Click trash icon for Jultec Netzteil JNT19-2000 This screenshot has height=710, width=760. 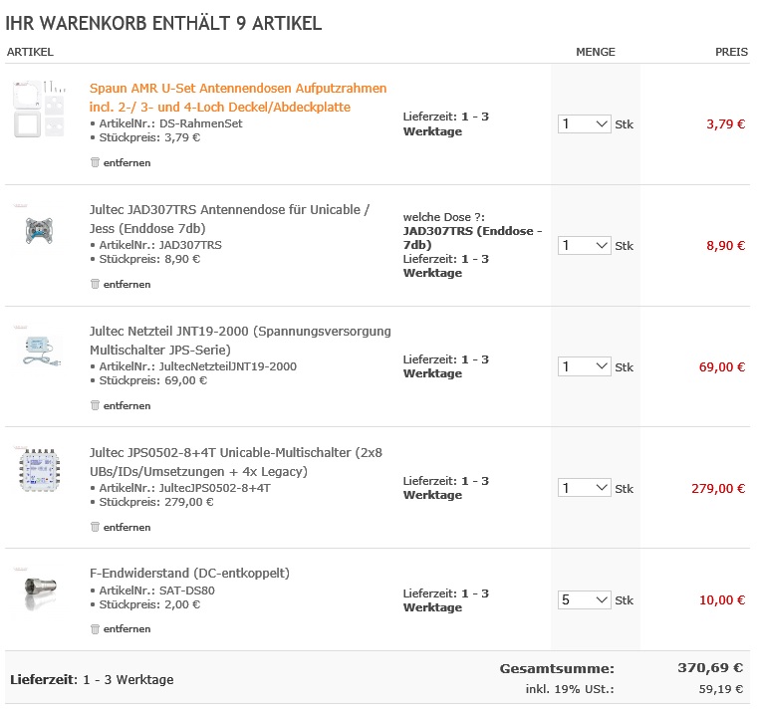tap(96, 405)
